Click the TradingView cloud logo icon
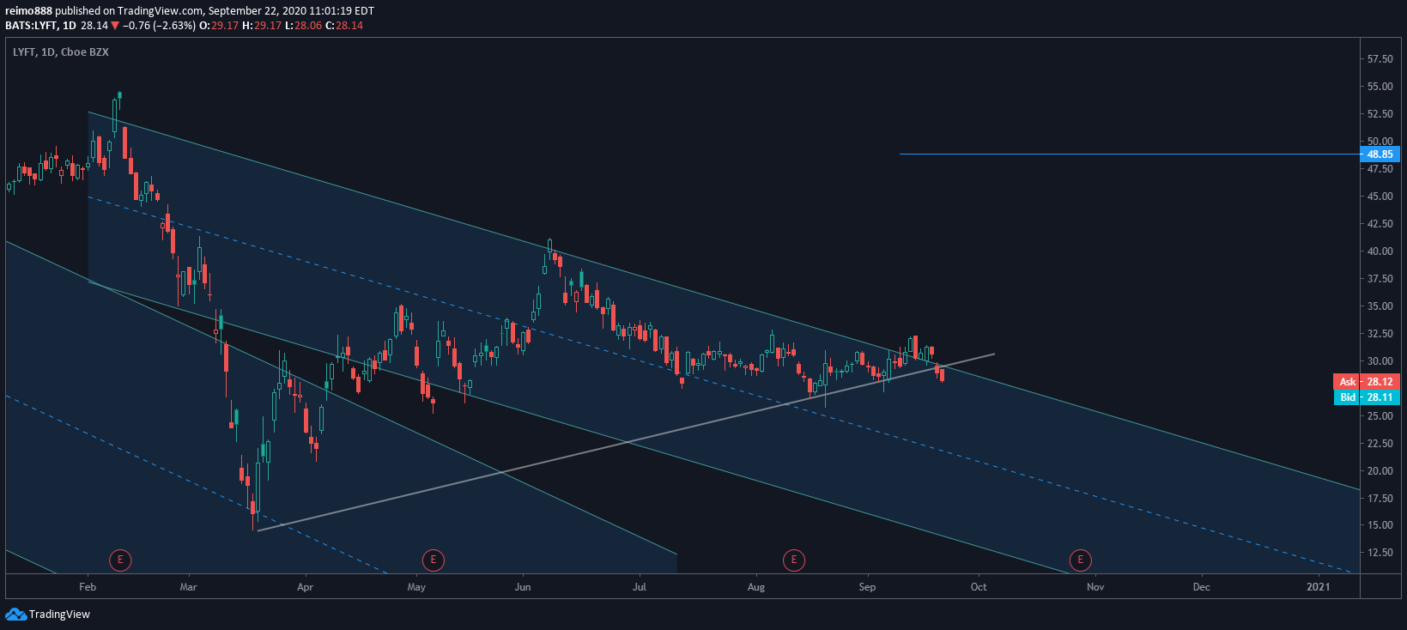Viewport: 1407px width, 630px height. 15,614
